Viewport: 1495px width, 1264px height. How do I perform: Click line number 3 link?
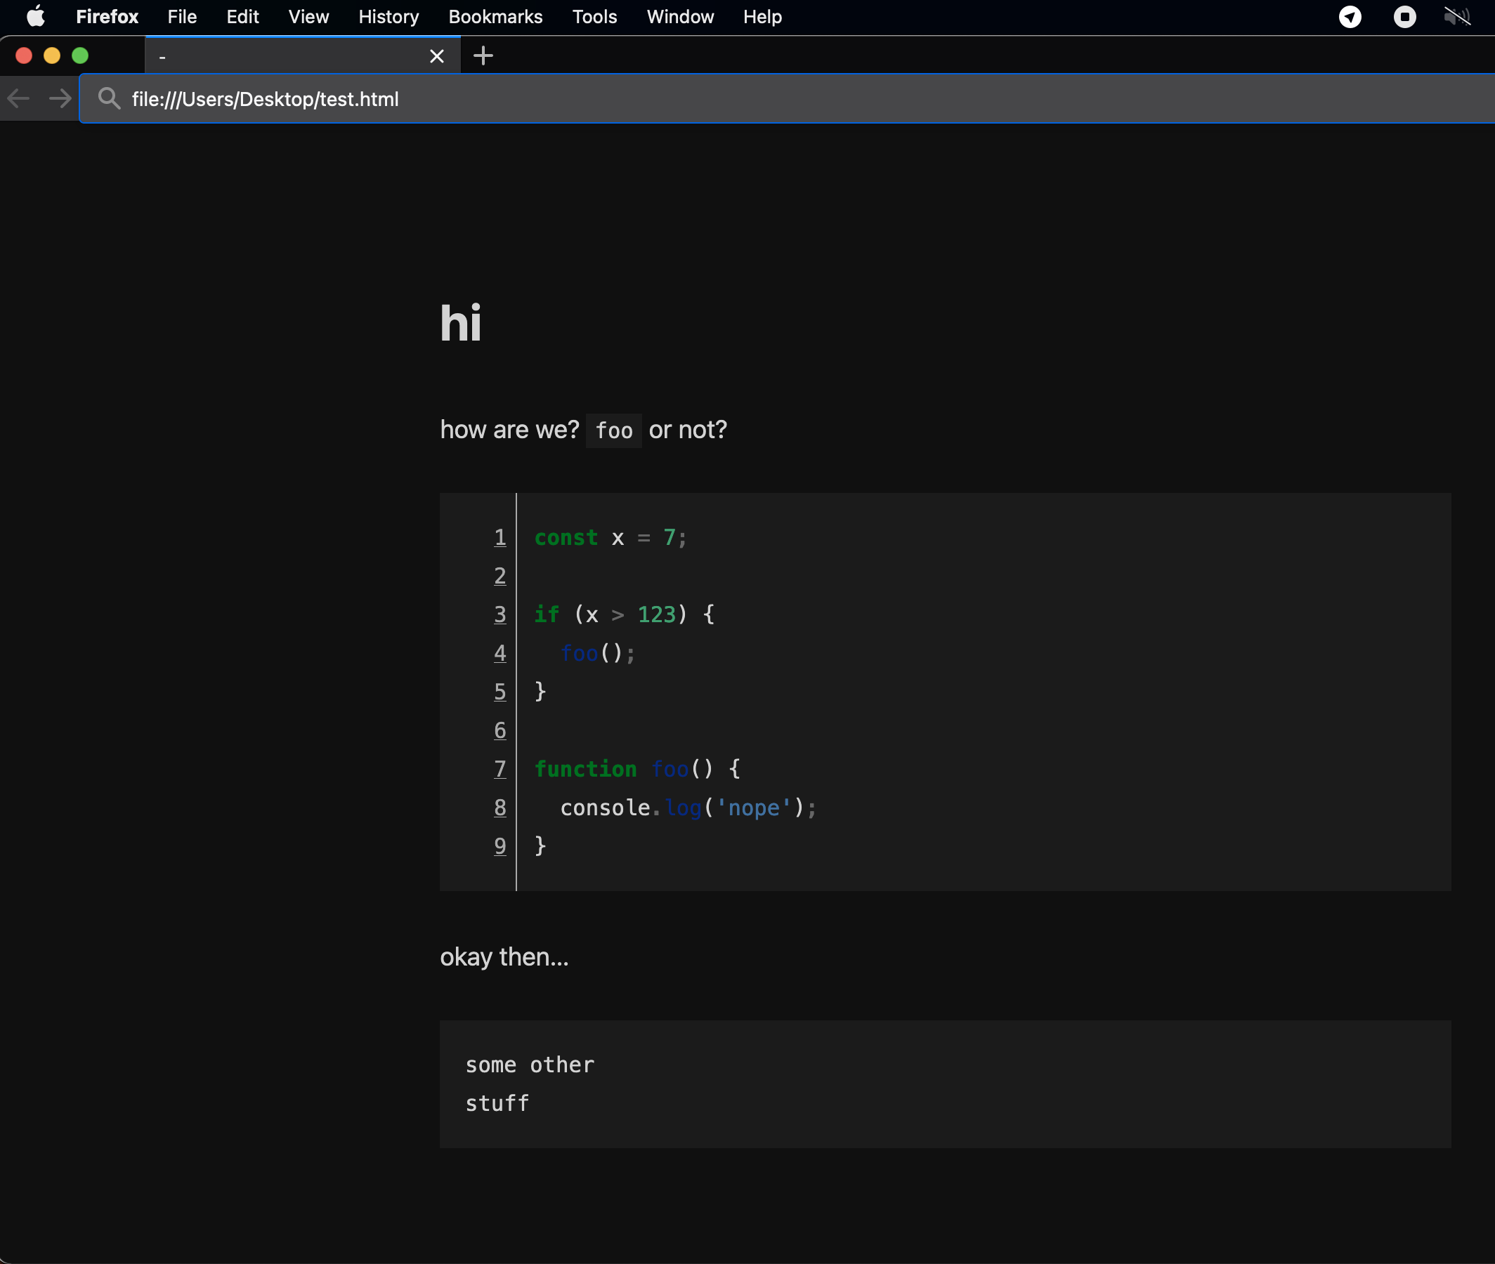point(500,615)
